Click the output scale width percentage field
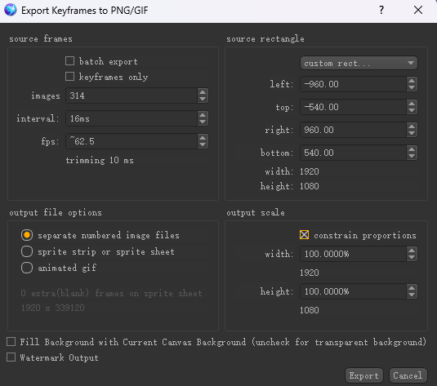The image size is (437, 386). click(353, 254)
